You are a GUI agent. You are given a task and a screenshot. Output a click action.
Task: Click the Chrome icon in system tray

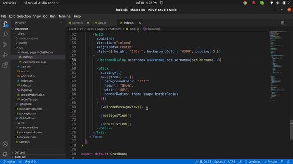point(245,3)
